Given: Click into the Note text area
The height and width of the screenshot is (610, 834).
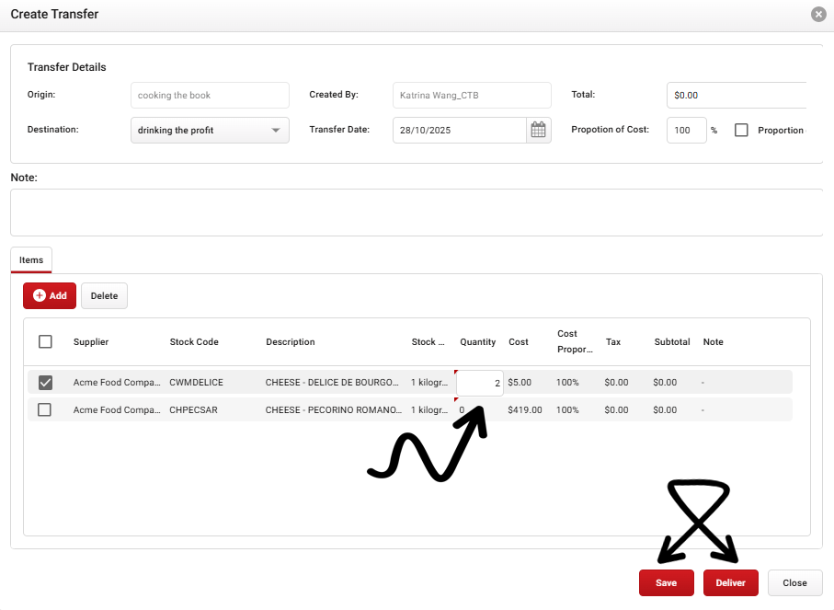Looking at the screenshot, I should coord(416,213).
